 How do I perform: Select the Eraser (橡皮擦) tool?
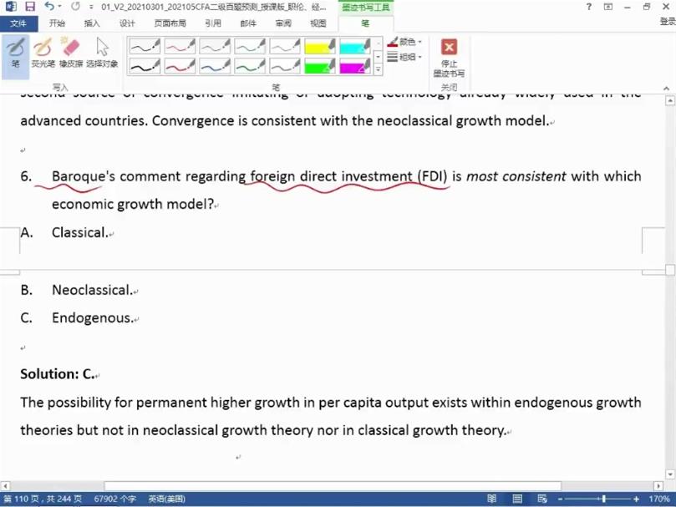[x=71, y=53]
